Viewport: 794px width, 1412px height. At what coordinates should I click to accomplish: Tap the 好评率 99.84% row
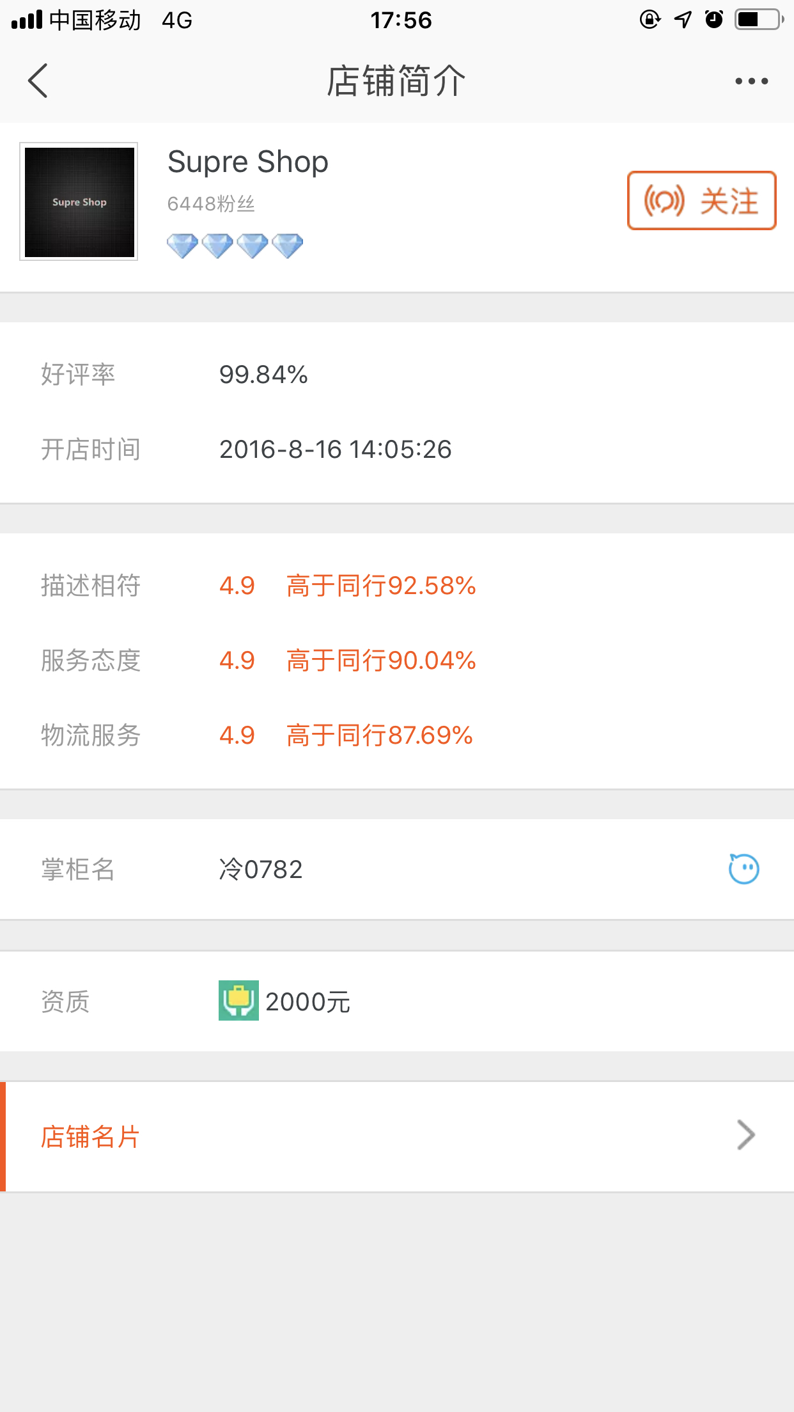pos(263,375)
